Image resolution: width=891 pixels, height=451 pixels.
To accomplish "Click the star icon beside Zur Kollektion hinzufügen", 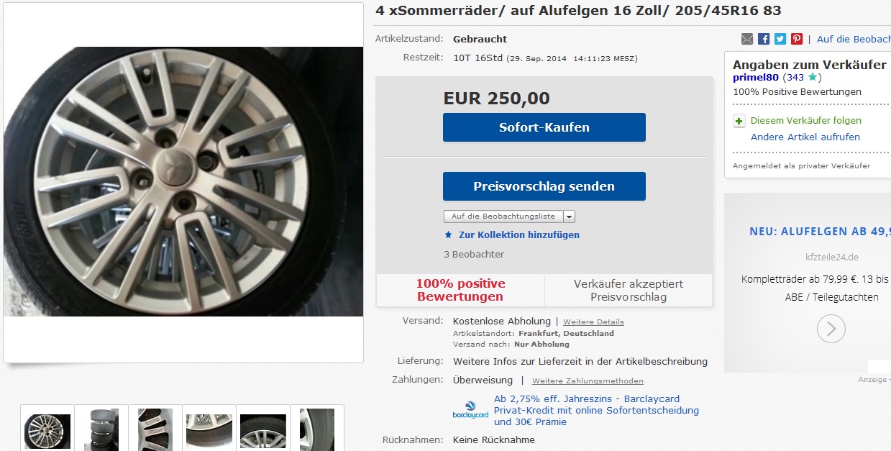I will 449,234.
